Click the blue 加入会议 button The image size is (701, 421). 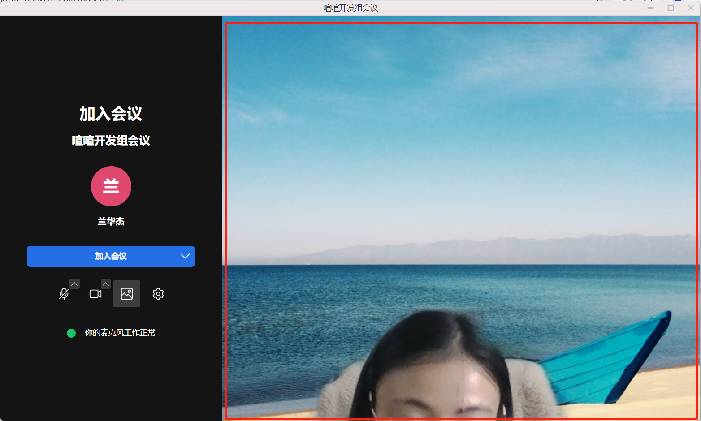(x=103, y=256)
